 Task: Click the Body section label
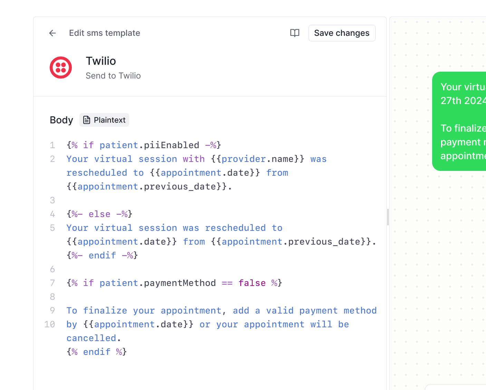tap(61, 120)
